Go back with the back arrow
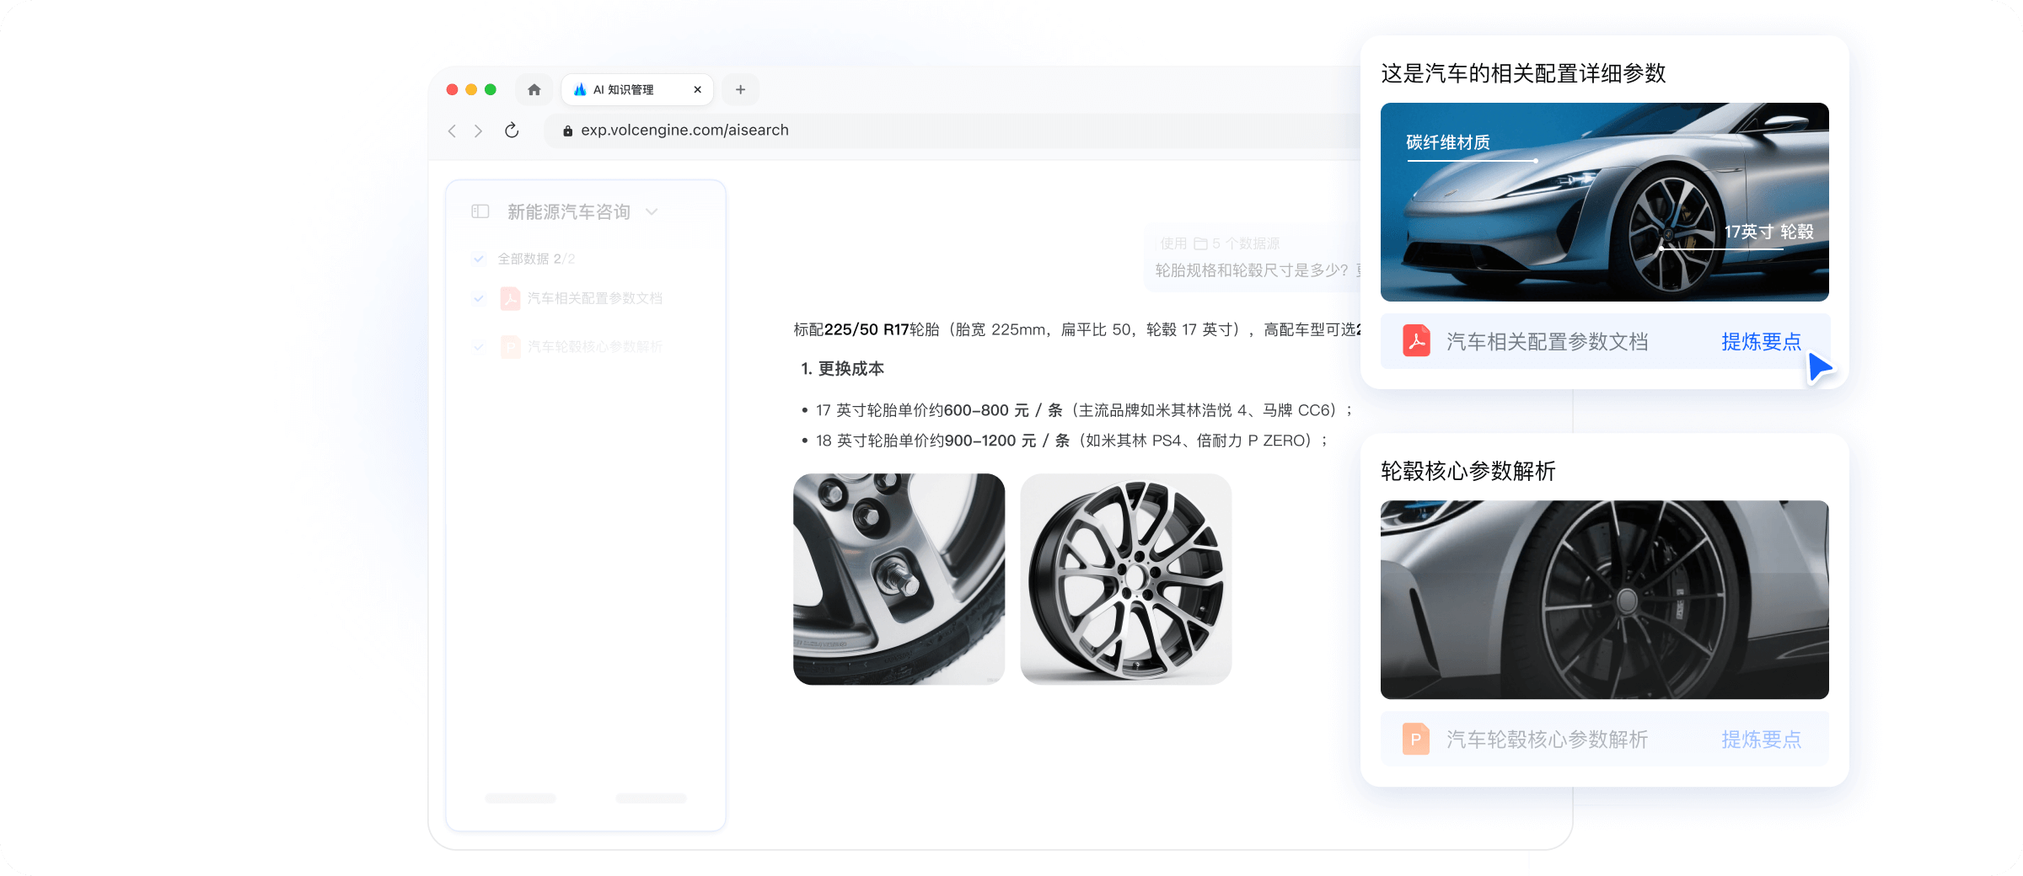The width and height of the screenshot is (2023, 876). coord(453,131)
